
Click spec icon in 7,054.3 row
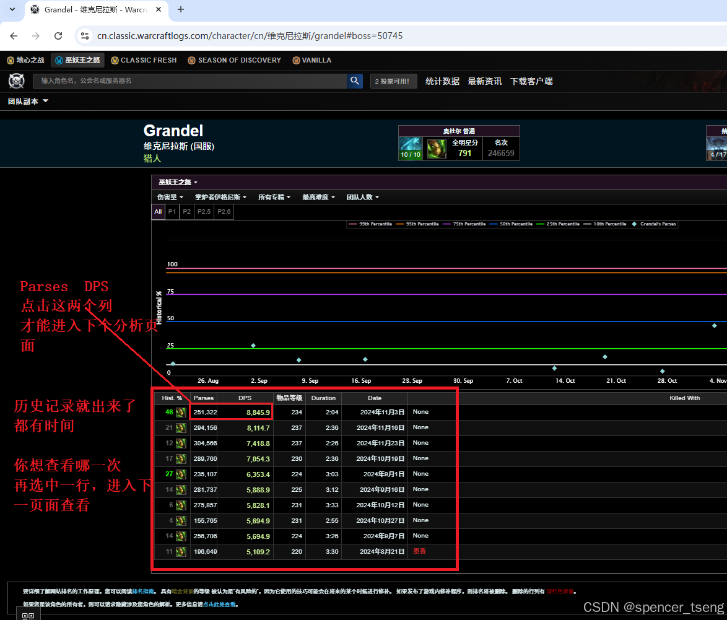pyautogui.click(x=181, y=458)
